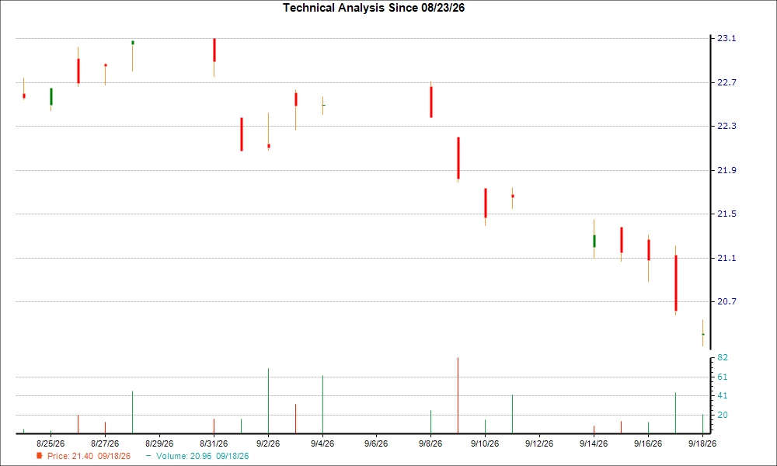Click the 82 volume axis label

click(723, 357)
